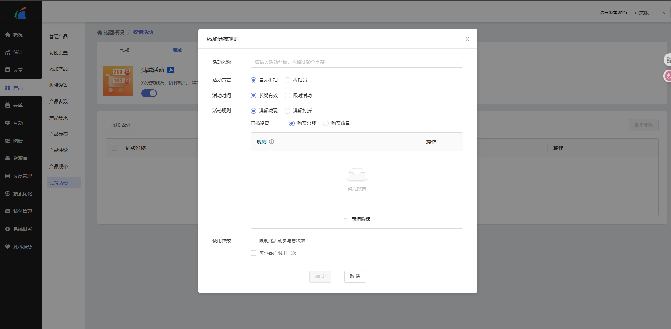The height and width of the screenshot is (329, 671).
Task: Click the rule info icon beside 规则
Action: tap(272, 142)
